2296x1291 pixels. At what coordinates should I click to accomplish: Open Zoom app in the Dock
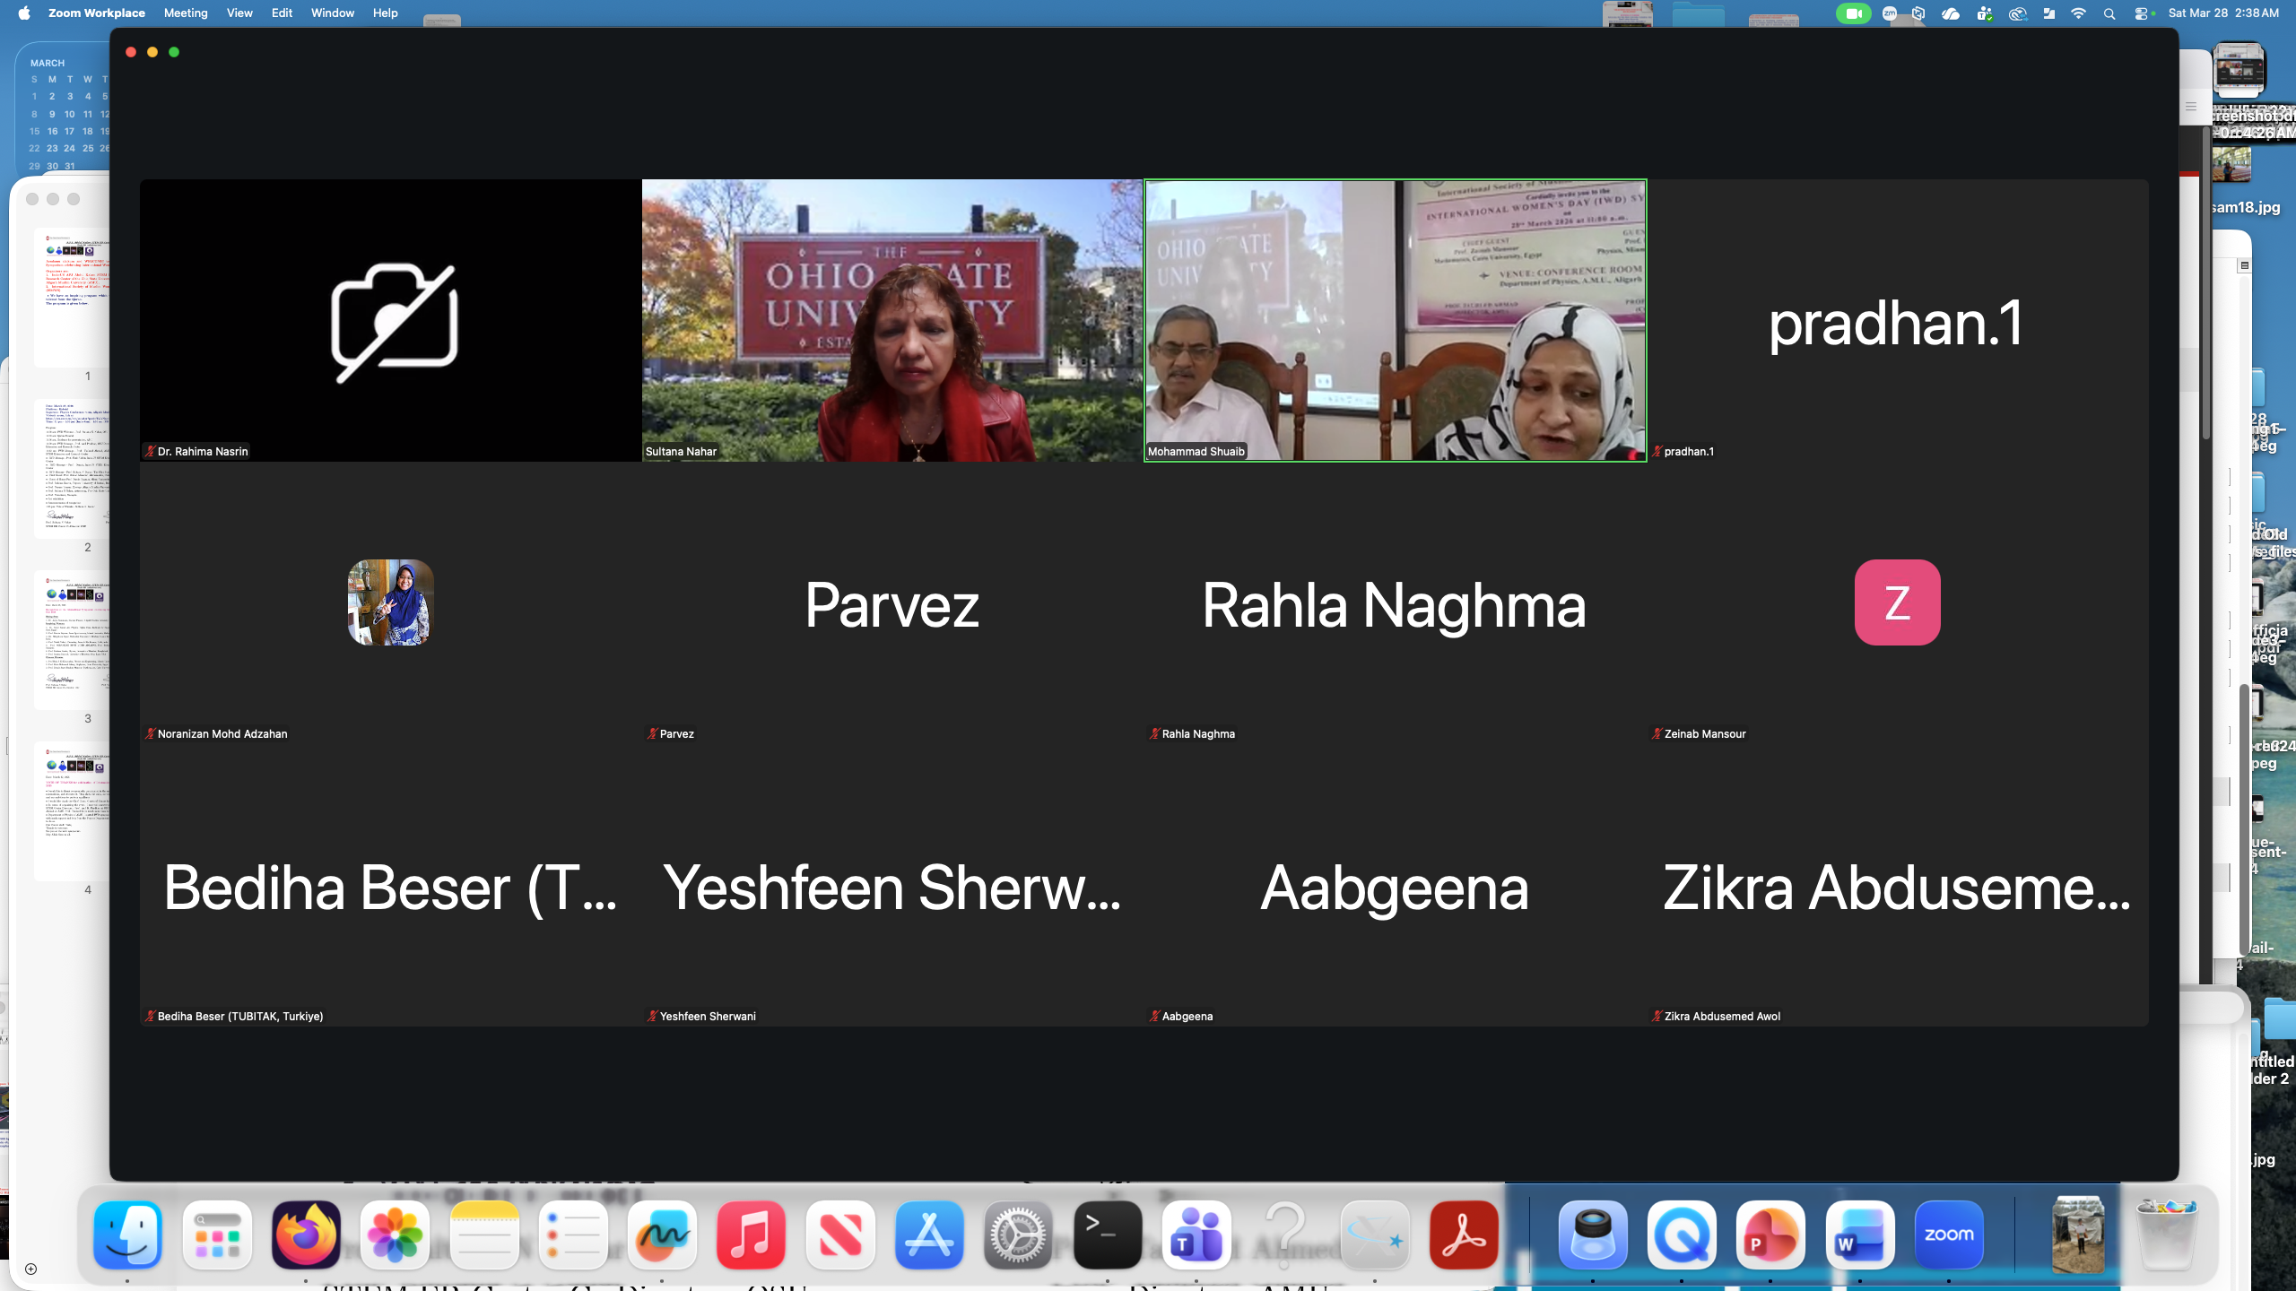[1948, 1235]
